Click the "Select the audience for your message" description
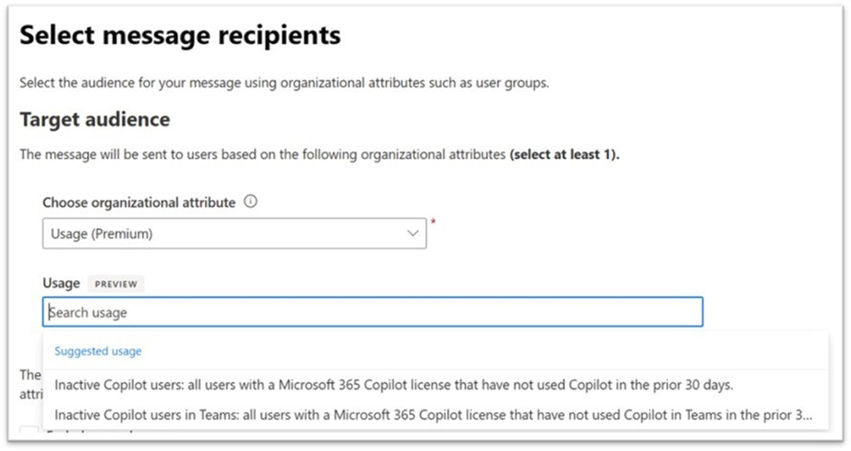 pos(284,83)
